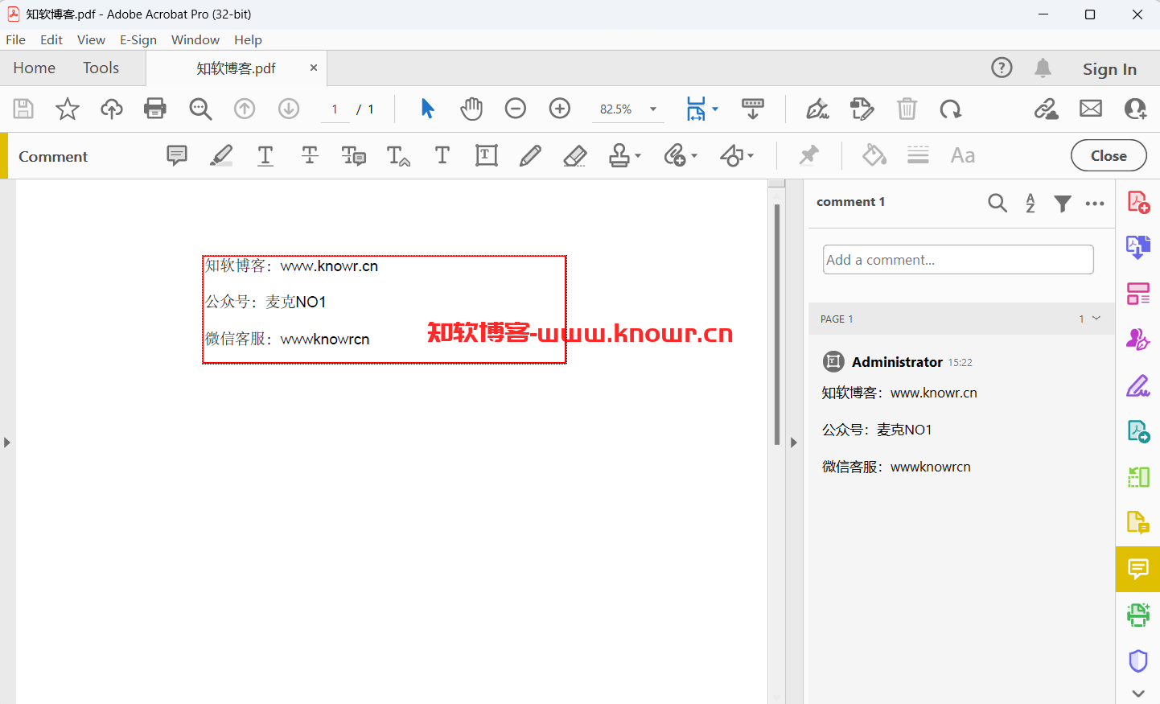Choose the Text box tool
Image resolution: width=1160 pixels, height=704 pixels.
point(487,155)
